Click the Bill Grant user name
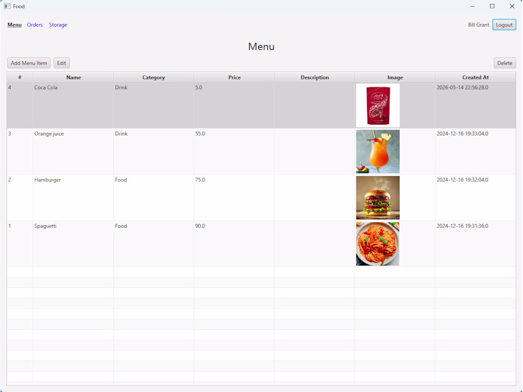Screen dimensions: 523x392 pyautogui.click(x=478, y=25)
